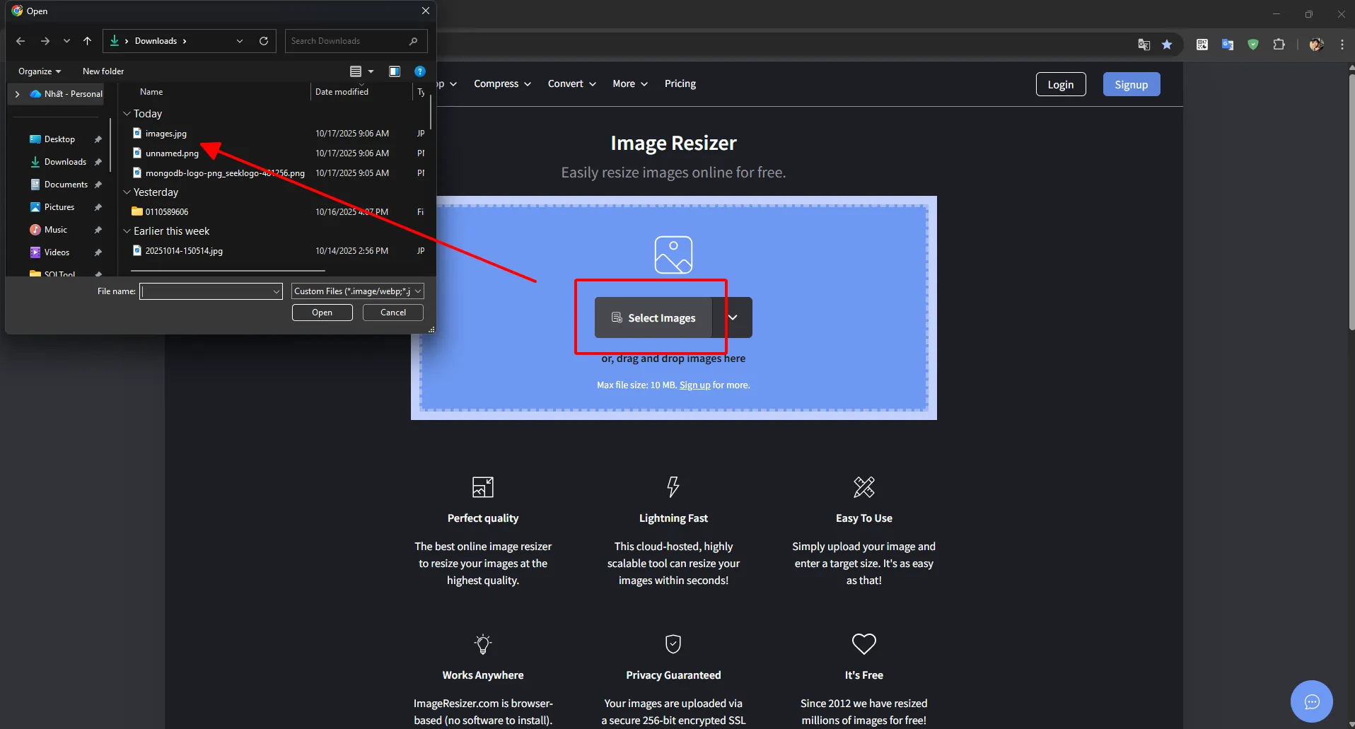Open Downloads in the sidebar
This screenshot has height=729, width=1355.
[x=65, y=162]
